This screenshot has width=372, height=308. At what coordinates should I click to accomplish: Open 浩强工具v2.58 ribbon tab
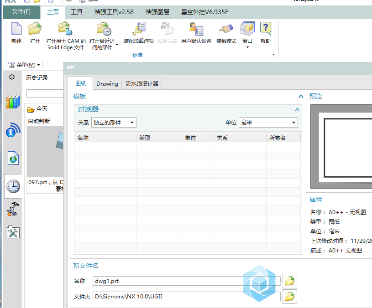[114, 12]
